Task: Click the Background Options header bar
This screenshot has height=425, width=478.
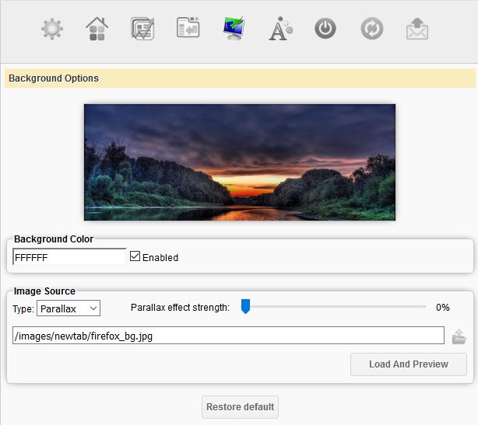Action: click(239, 78)
